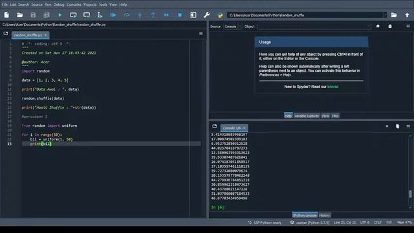Image resolution: width=414 pixels, height=233 pixels.
Task: Click Run cell and advance icon
Action: [87, 15]
